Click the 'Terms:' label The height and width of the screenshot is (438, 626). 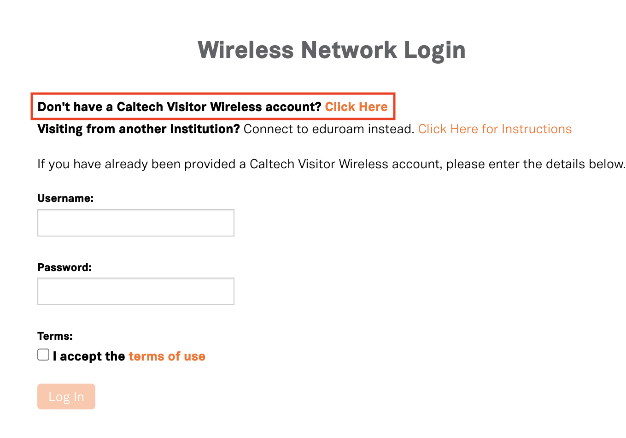[x=55, y=336]
